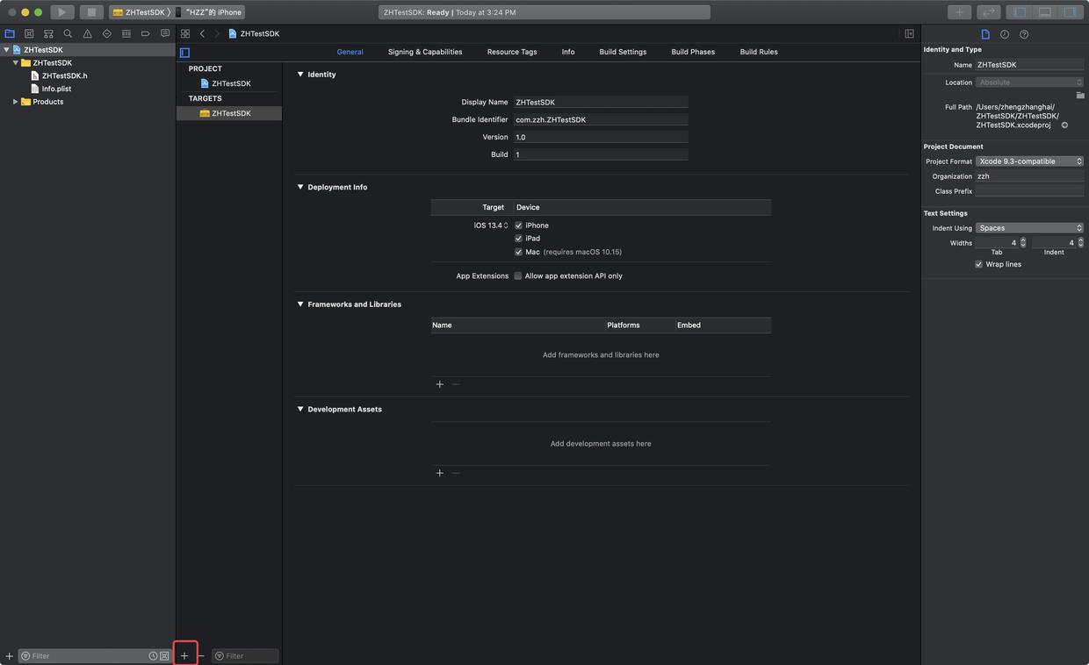1089x665 pixels.
Task: Show the Debug area panel
Action: point(1044,12)
